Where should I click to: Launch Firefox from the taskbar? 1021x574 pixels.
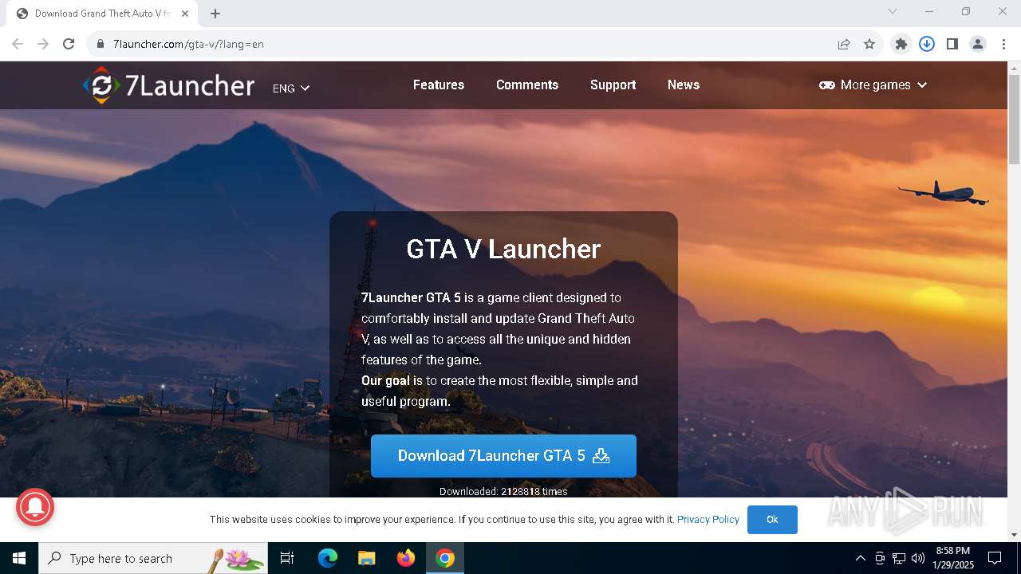406,558
